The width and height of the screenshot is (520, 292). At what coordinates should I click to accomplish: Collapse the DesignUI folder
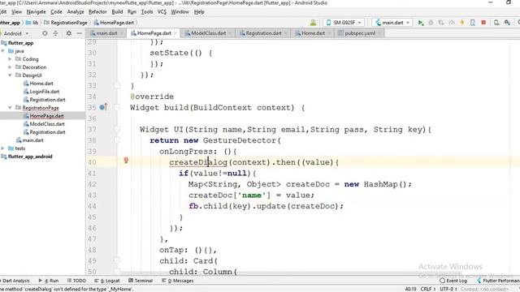10,75
